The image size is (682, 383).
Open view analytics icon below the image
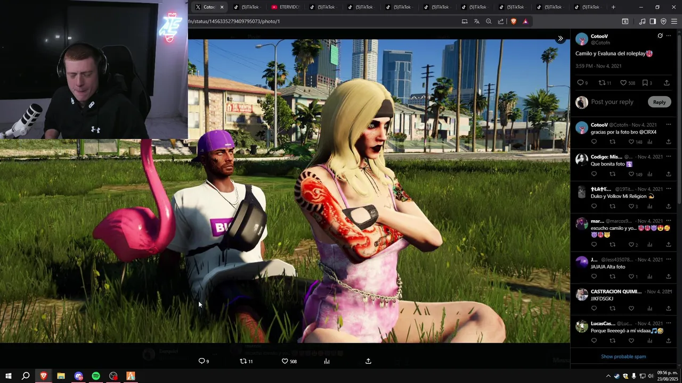327,361
